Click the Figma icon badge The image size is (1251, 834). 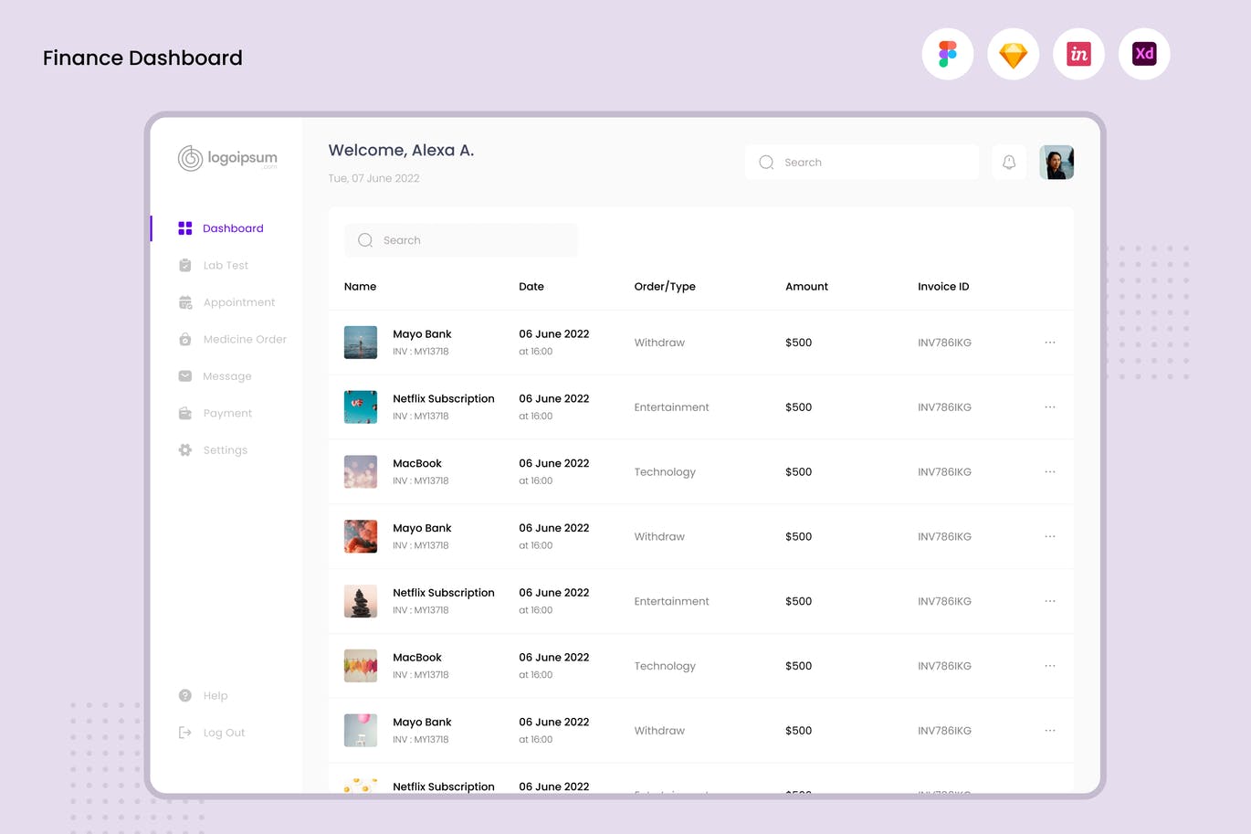pos(948,54)
